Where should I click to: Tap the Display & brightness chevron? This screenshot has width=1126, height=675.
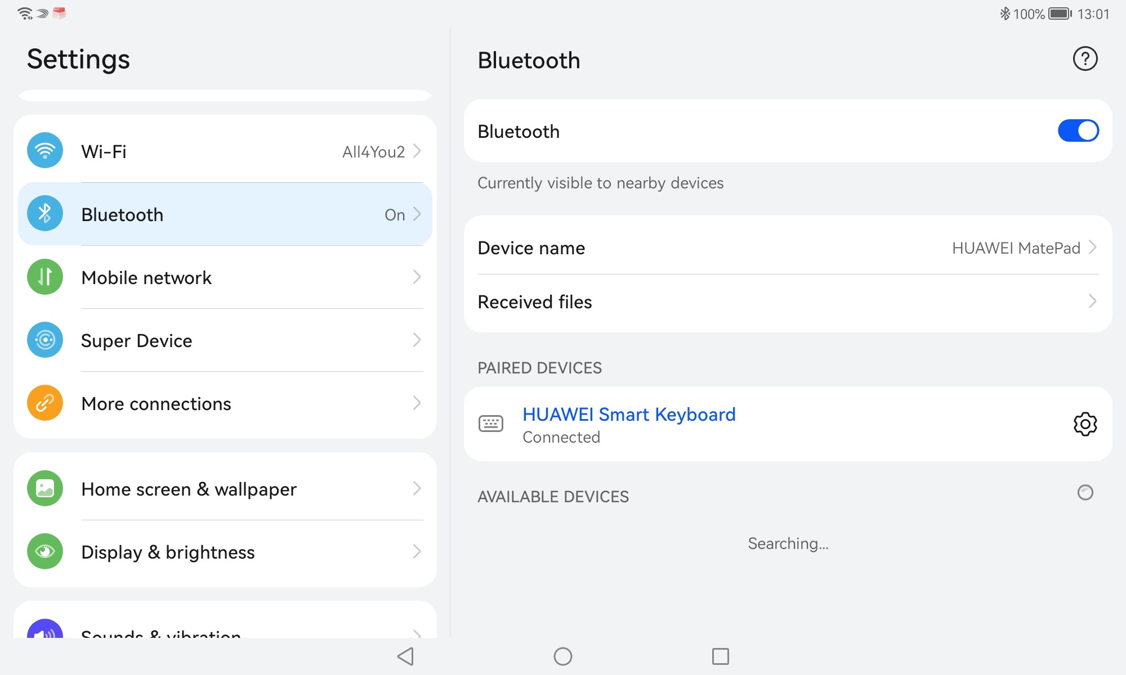tap(417, 551)
